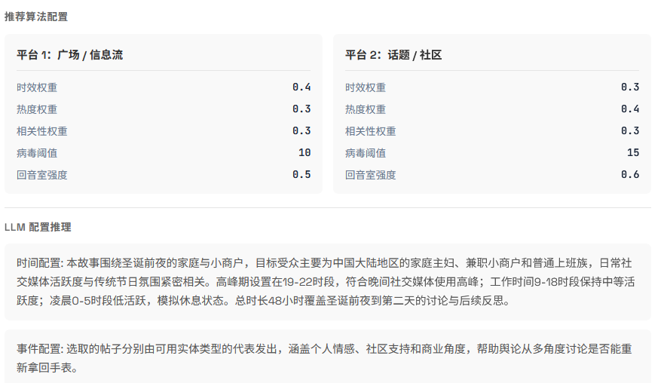The height and width of the screenshot is (383, 667).
Task: Click 时效权重 label in 平台 2 card
Action: (366, 87)
